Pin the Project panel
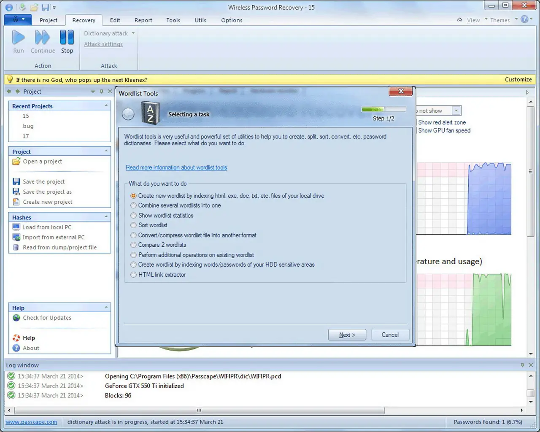Screen dimensions: 540x432 [101, 92]
